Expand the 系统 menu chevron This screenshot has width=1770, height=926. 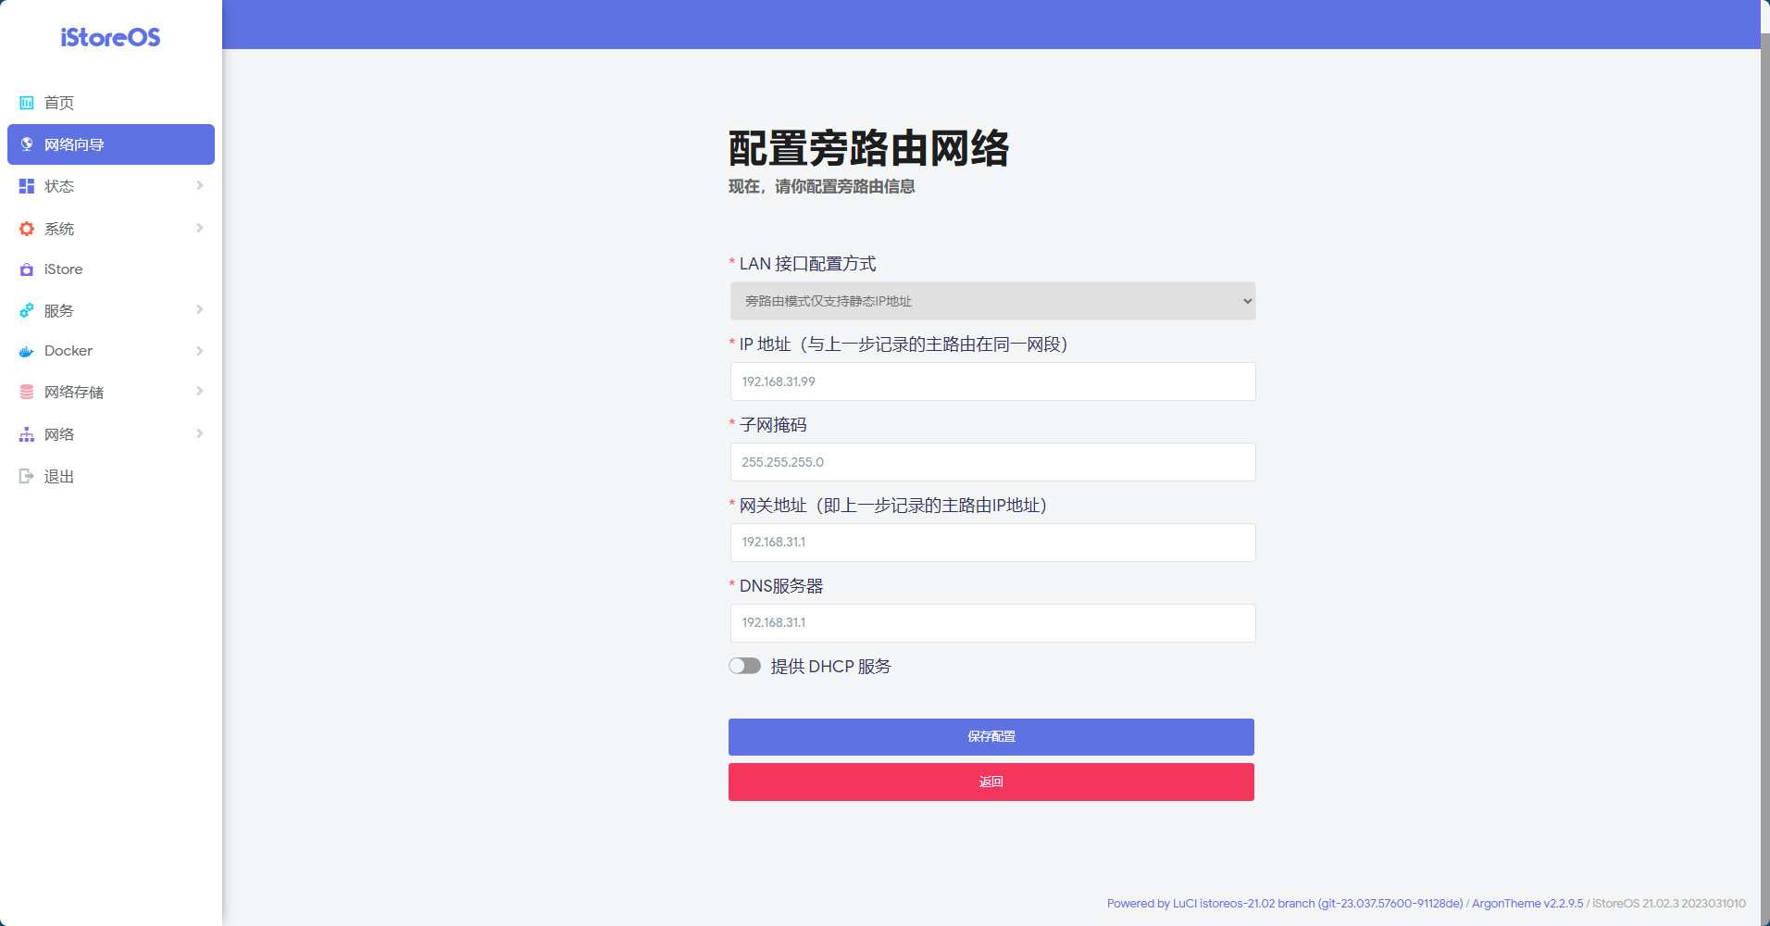point(200,228)
